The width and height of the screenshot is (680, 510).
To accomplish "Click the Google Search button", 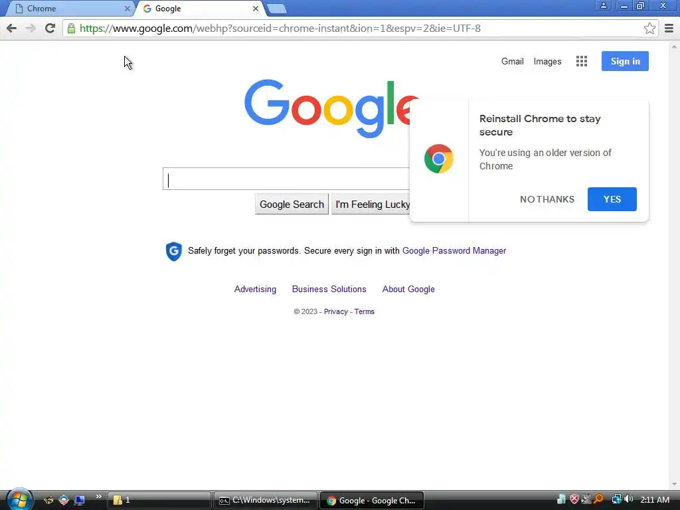I will (x=292, y=205).
